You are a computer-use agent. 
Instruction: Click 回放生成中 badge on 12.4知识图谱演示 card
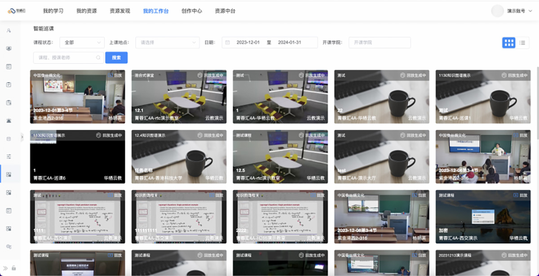coord(211,135)
